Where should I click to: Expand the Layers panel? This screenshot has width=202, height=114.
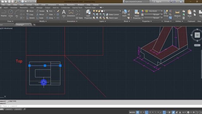(x=103, y=21)
